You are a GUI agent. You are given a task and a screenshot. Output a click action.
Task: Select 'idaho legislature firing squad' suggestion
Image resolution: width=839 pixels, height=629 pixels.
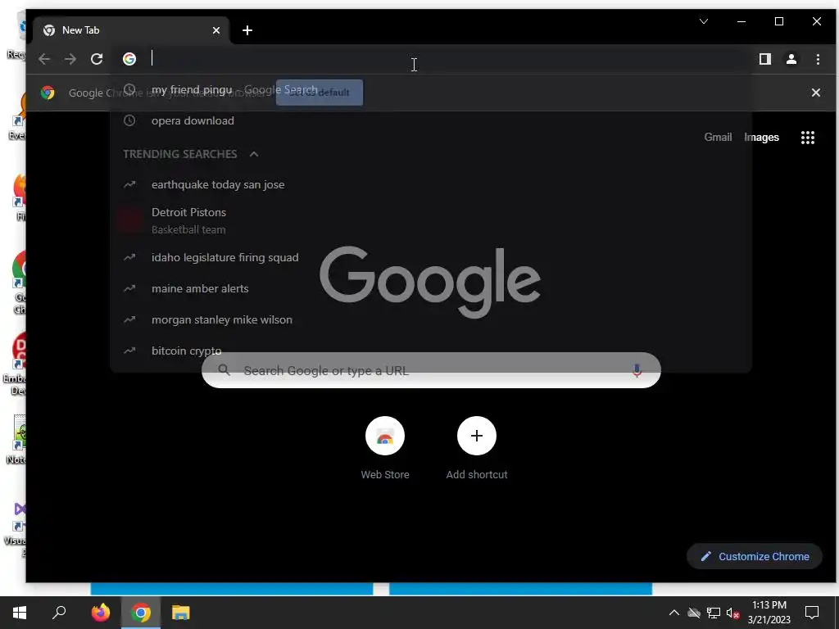[x=431, y=257]
